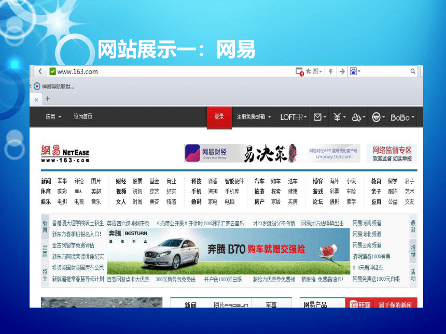Click the 房产 link
Viewport: 446px width, 334px height.
pyautogui.click(x=259, y=201)
